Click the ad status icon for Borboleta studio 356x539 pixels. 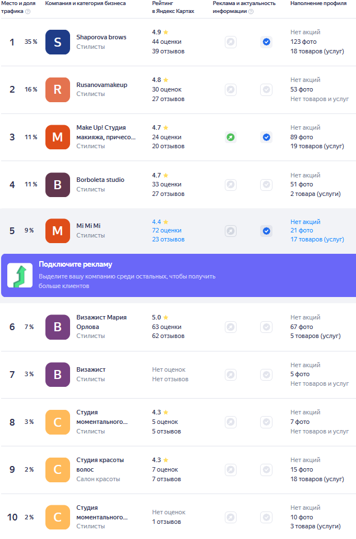[x=230, y=185]
